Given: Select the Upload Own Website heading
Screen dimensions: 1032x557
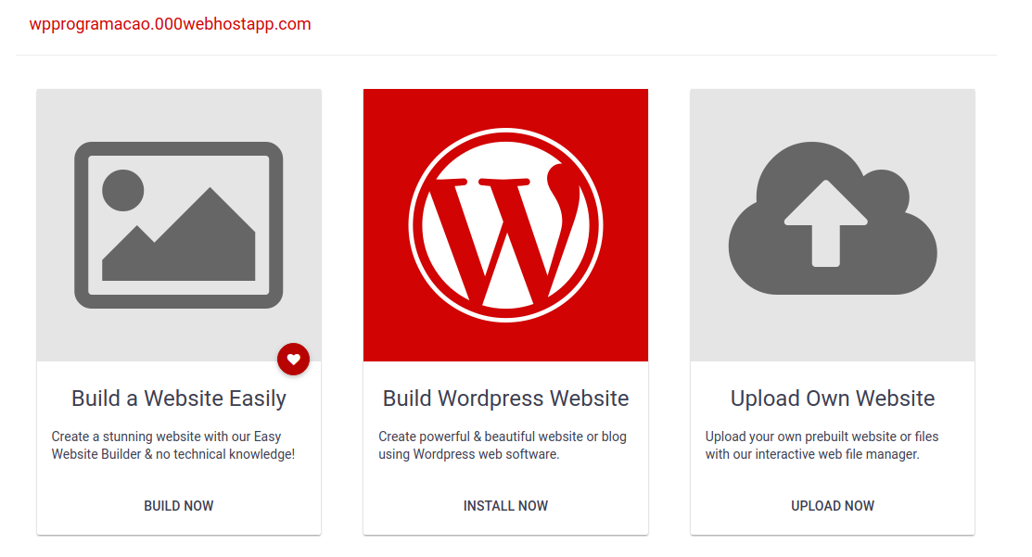Looking at the screenshot, I should 833,399.
